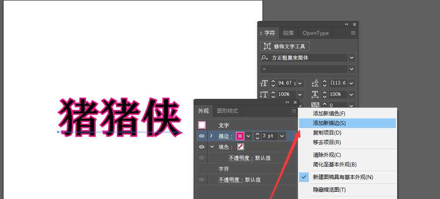Open the stroke color swatch dropdown arrow

[248, 136]
